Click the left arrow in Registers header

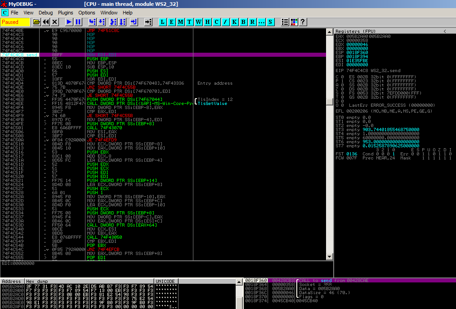point(445,31)
